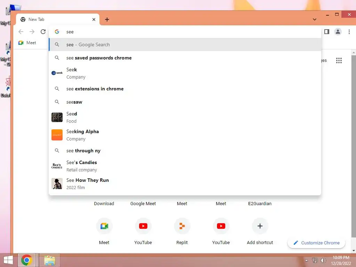This screenshot has height=267, width=356.
Task: Open the Meet shortcut tile icon
Action: point(104,226)
